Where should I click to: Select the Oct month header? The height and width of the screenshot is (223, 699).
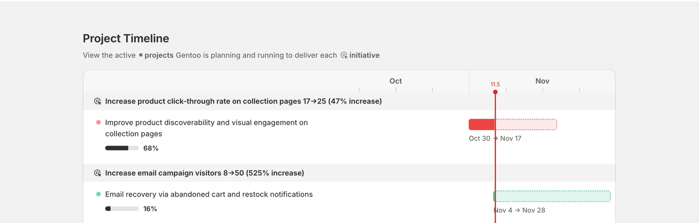point(396,81)
